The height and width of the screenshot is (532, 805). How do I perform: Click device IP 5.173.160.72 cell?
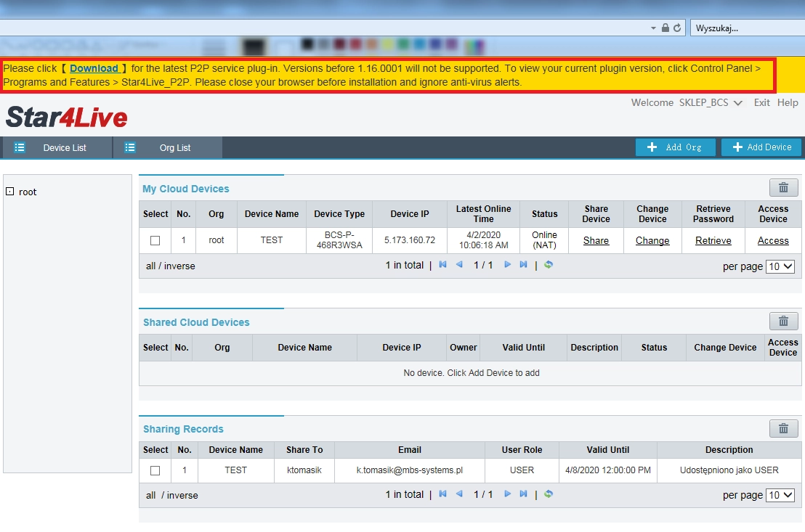tap(410, 240)
